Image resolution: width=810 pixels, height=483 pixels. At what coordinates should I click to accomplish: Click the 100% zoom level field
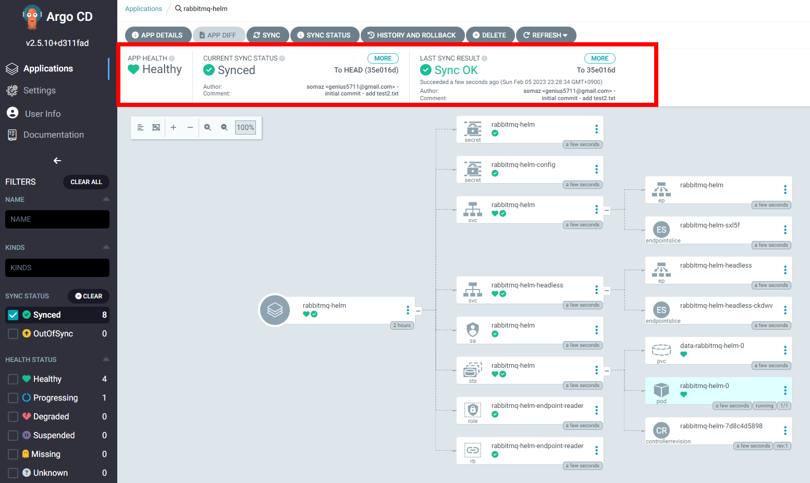(246, 127)
